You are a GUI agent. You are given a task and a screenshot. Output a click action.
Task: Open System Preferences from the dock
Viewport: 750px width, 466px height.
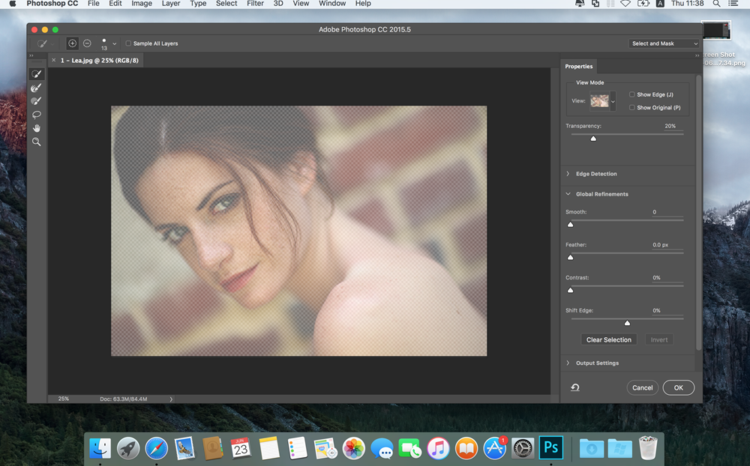coord(523,448)
